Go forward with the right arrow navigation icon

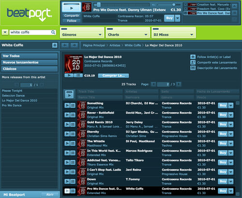(74, 45)
